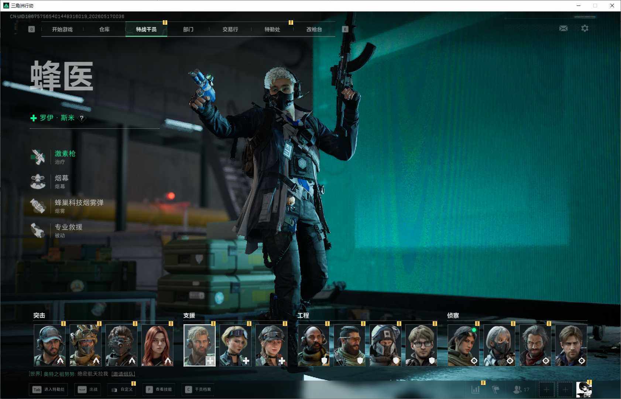Select engineer operator wearing black-rimmed glasses

(x=421, y=345)
